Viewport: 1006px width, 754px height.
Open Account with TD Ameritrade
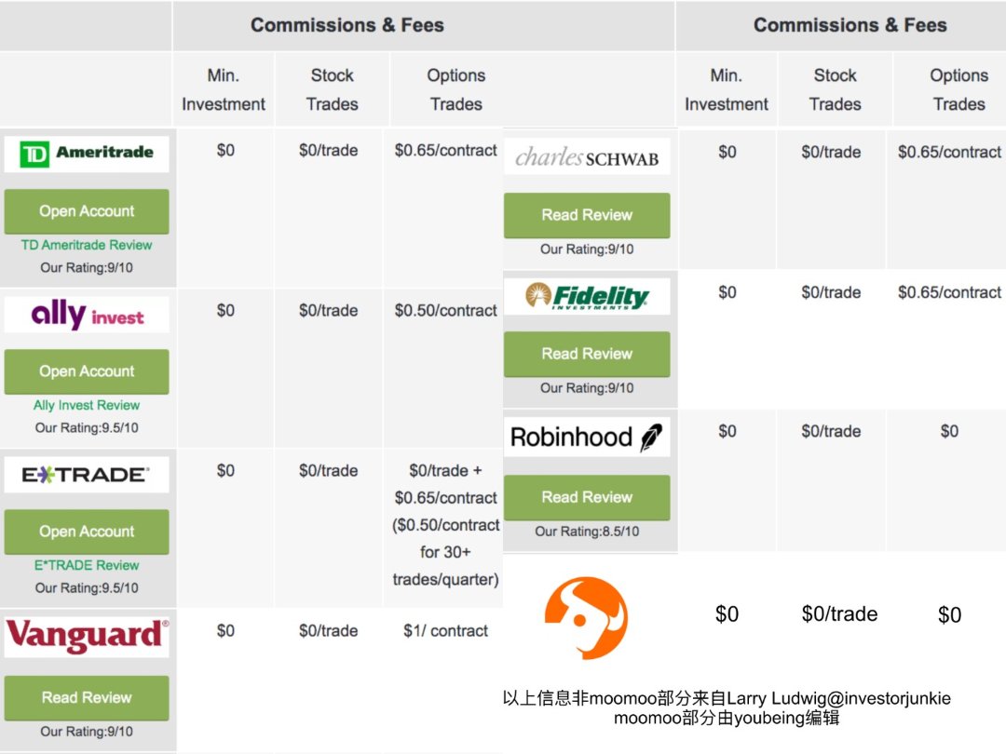pos(87,211)
